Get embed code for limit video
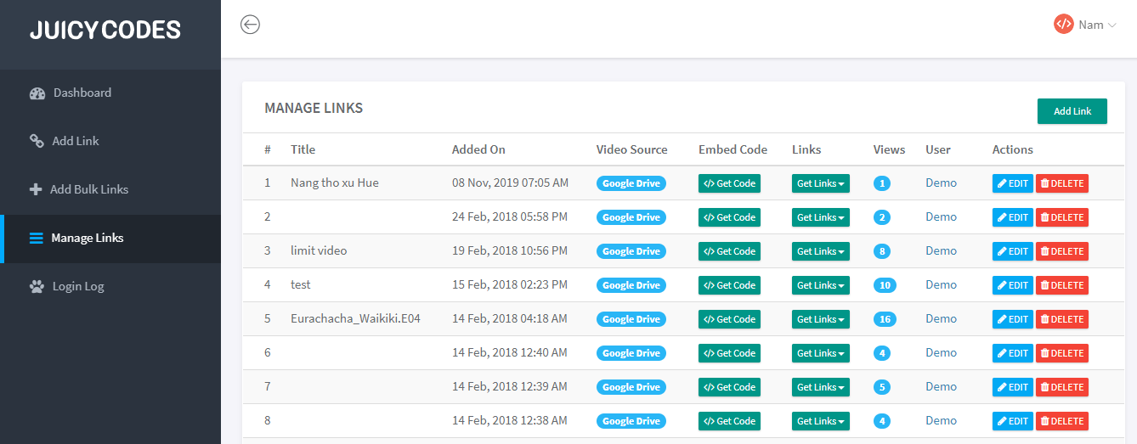1137x444 pixels. click(x=729, y=251)
